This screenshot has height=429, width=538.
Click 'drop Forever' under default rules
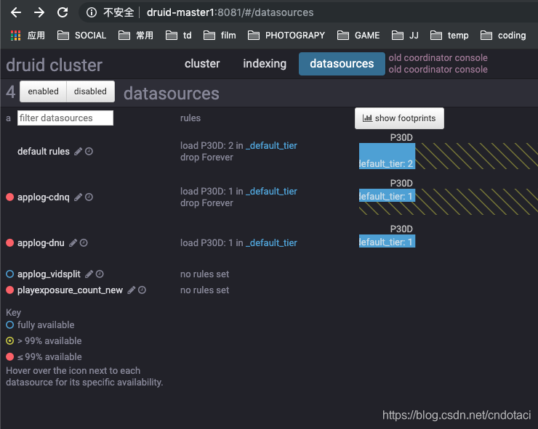click(x=206, y=158)
